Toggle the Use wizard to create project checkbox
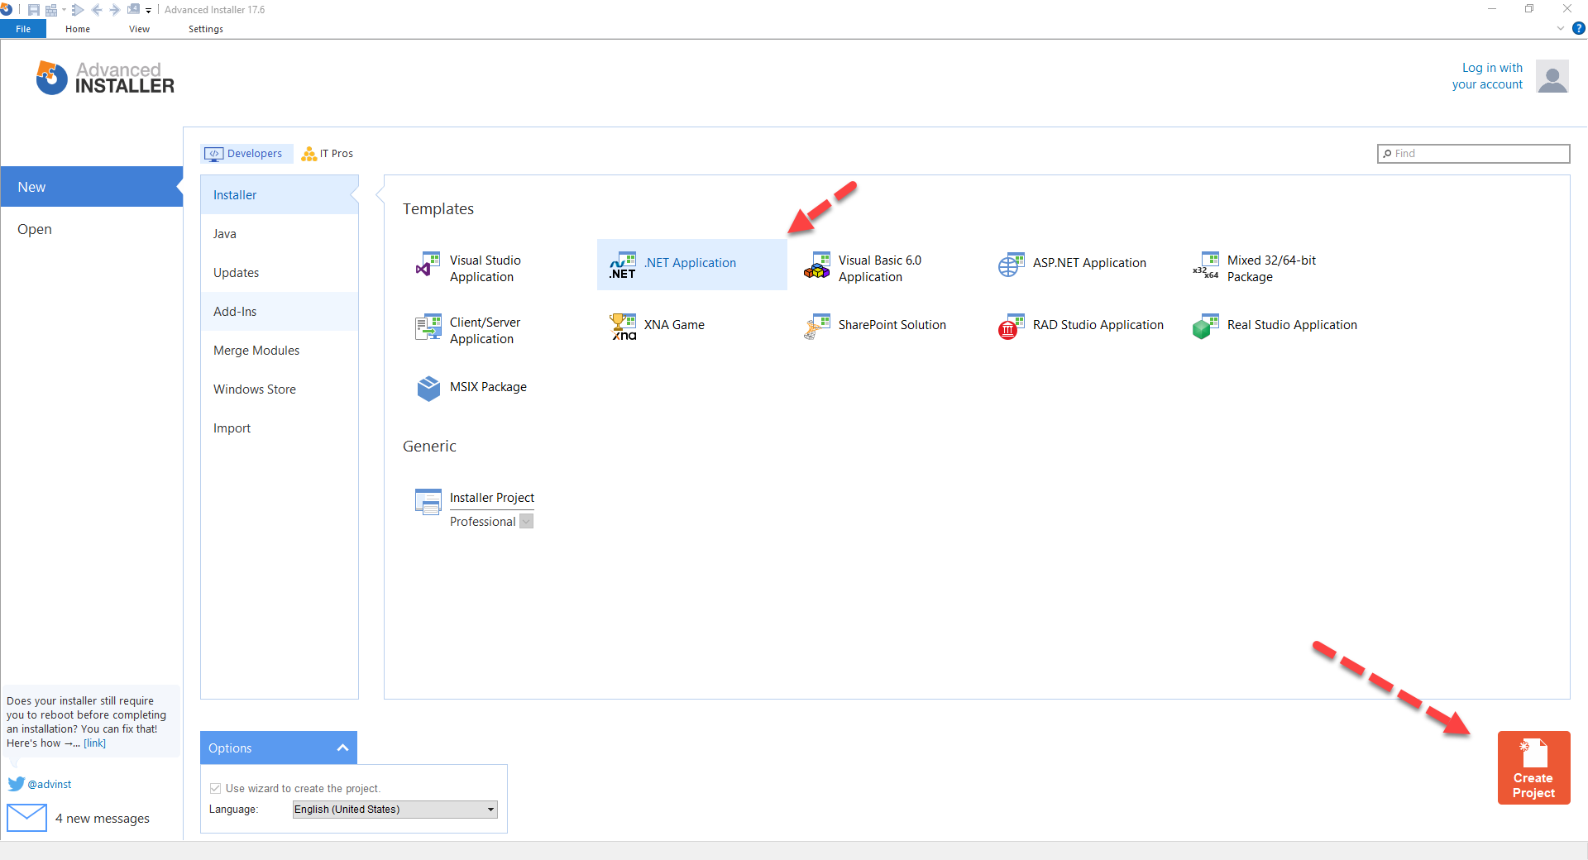 pos(215,788)
